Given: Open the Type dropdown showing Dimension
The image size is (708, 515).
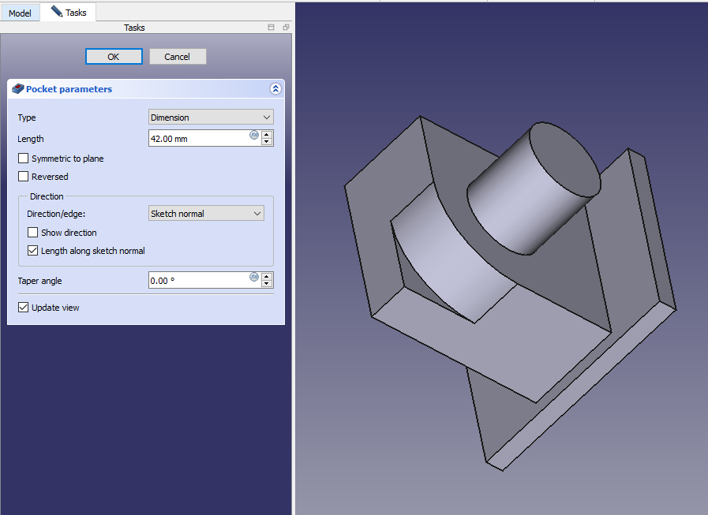Looking at the screenshot, I should click(x=211, y=118).
